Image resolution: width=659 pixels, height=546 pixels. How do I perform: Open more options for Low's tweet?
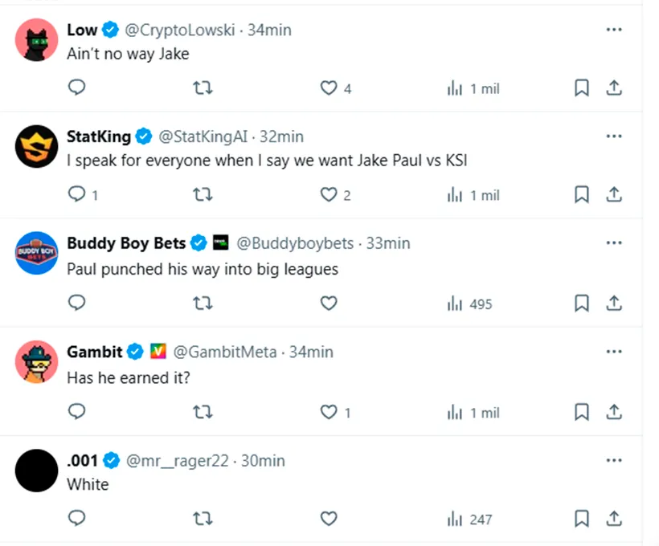tap(614, 30)
